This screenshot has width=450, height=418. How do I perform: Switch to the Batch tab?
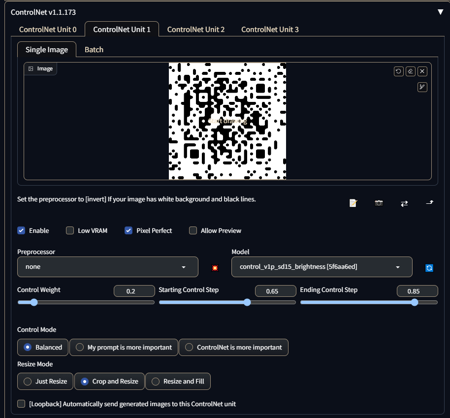pyautogui.click(x=94, y=50)
